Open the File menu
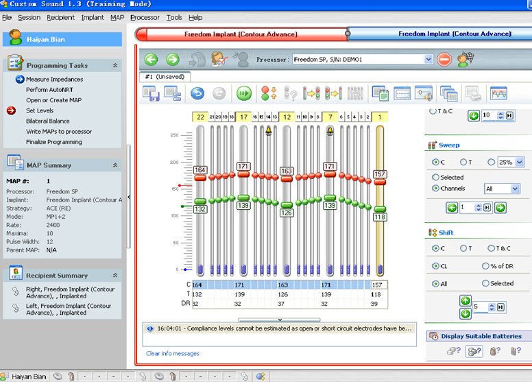Screen dimensions: 532x382 [7, 17]
